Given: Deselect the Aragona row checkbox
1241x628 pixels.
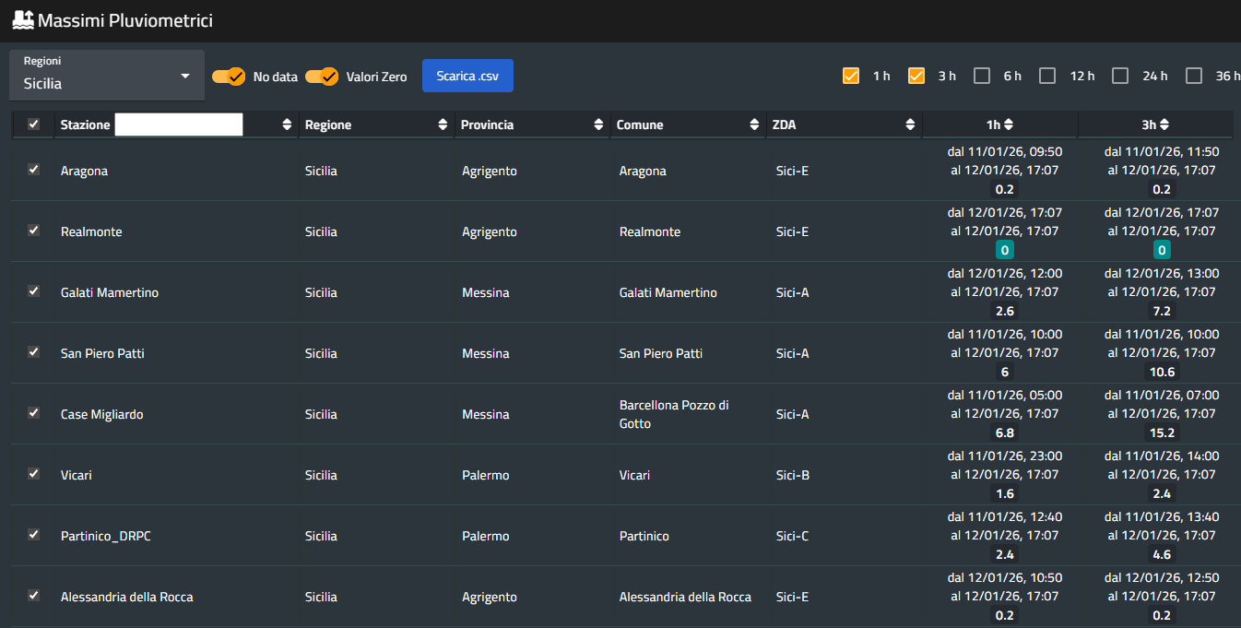Looking at the screenshot, I should tap(34, 170).
